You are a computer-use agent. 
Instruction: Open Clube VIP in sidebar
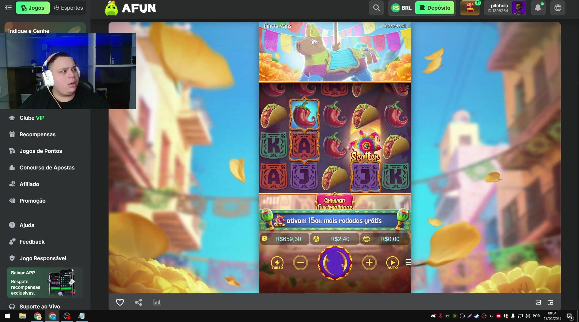tap(32, 118)
